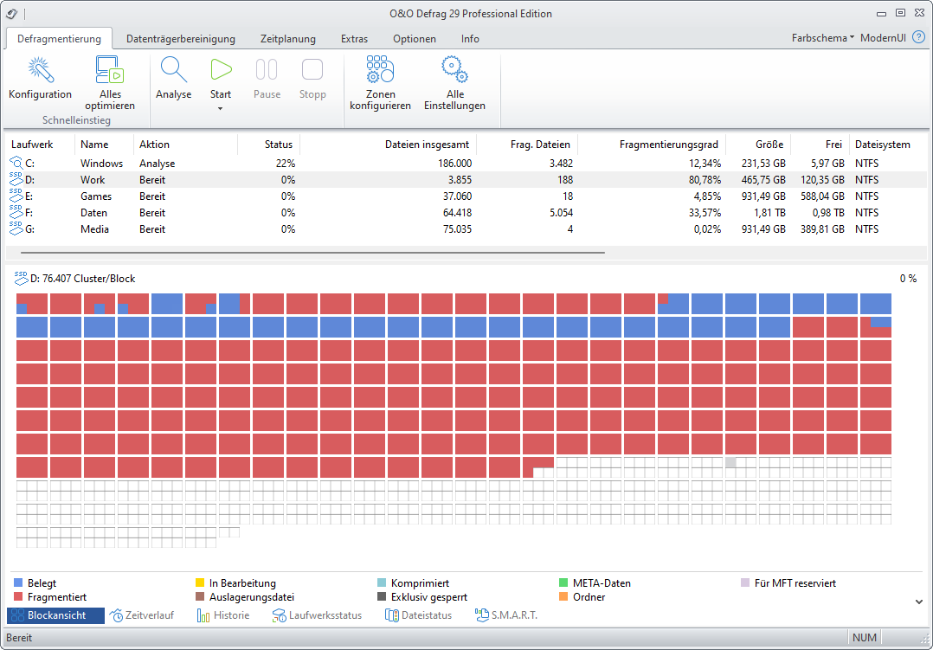The height and width of the screenshot is (650, 933).
Task: Open the Laufwerksstatus view
Action: [x=317, y=615]
